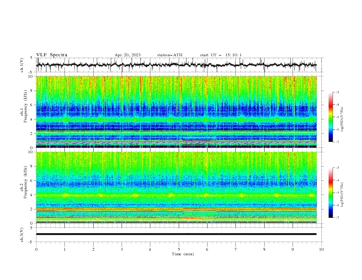Click the ch.2 spectrogram yellow 4 kHz band

point(176,195)
